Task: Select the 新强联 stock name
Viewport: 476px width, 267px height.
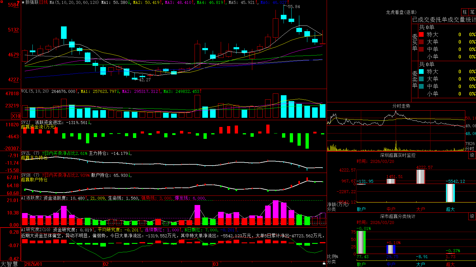Action: coord(32,2)
